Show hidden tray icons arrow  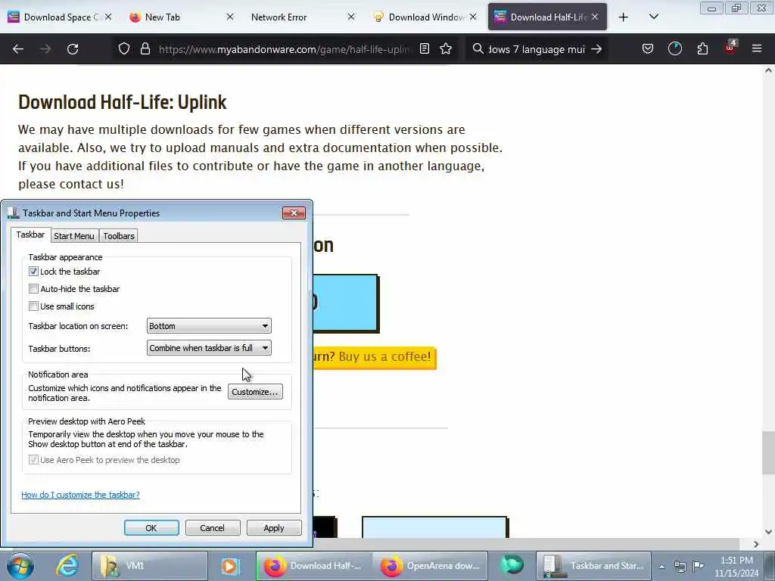tap(661, 567)
